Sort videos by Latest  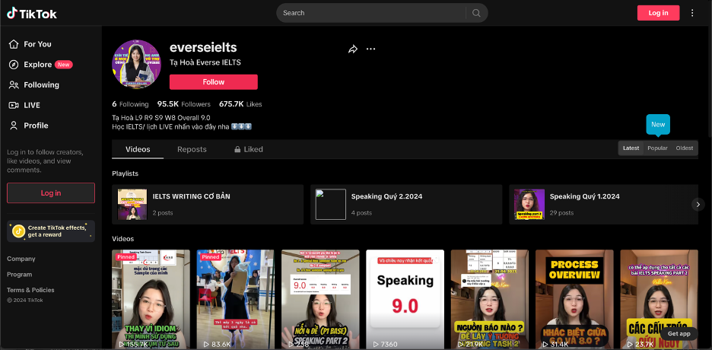coord(631,148)
